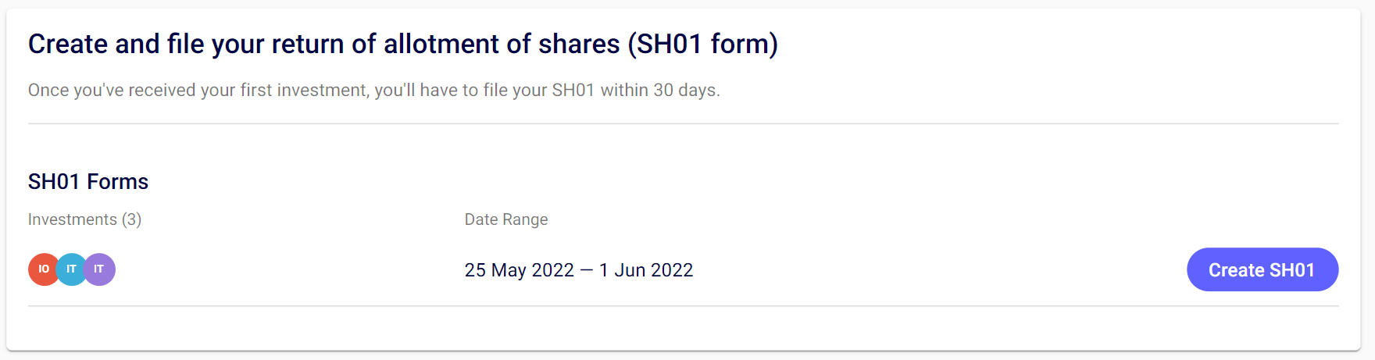Click the start date 25 May 2022
The width and height of the screenshot is (1375, 360).
519,270
